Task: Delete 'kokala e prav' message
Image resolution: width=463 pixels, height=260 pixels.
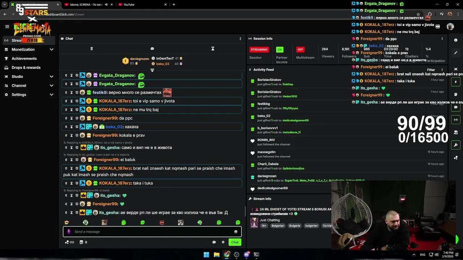Action: (66, 135)
